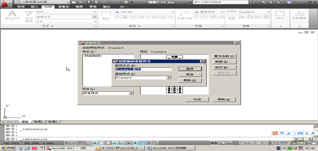Image resolution: width=318 pixels, height=151 pixels.
Task: Expand the 标注 panel title arrow
Action: click(x=139, y=26)
